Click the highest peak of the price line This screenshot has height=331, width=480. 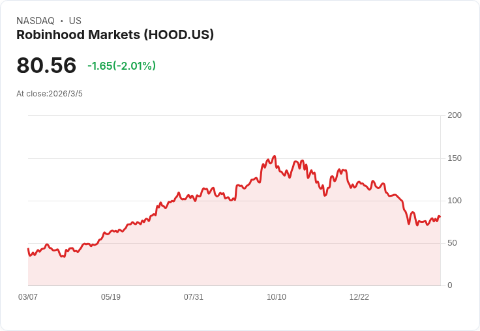pos(275,156)
